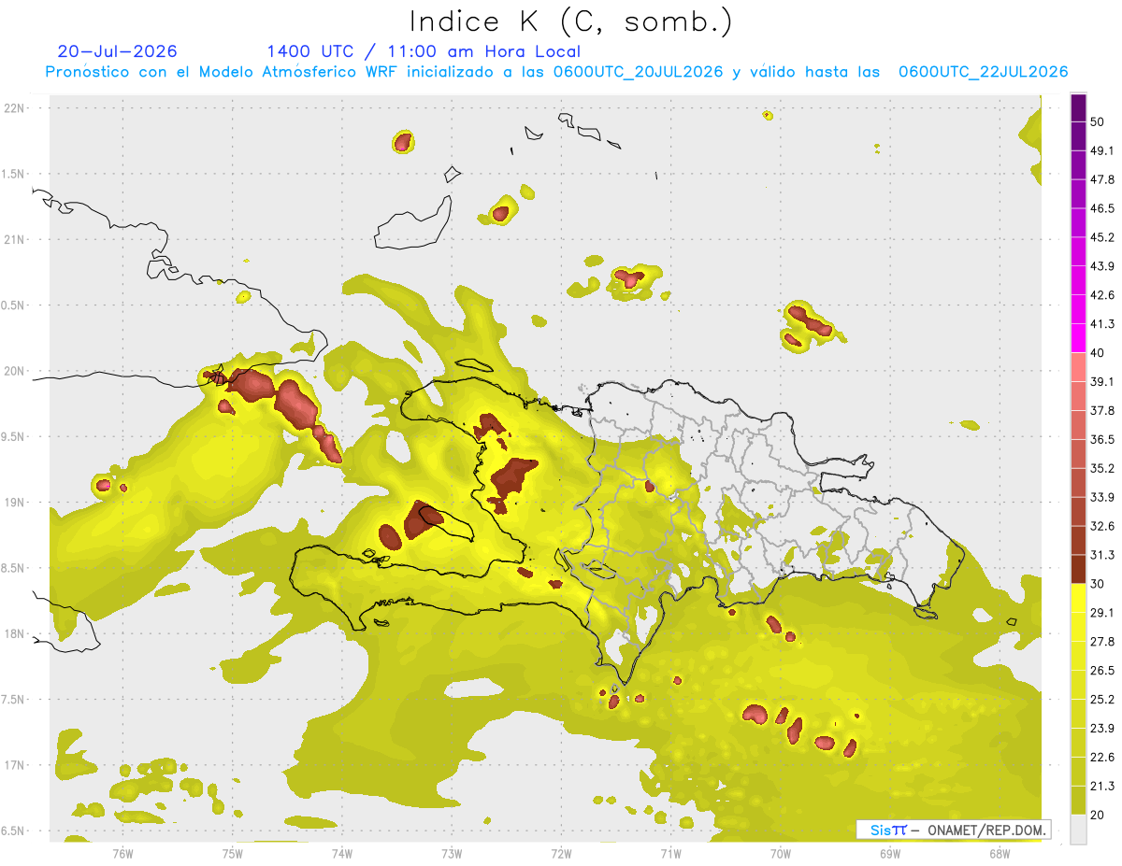Screen dimensions: 1122x866
Task: Click the '41.3' colorbar value
Action: tap(1102, 324)
